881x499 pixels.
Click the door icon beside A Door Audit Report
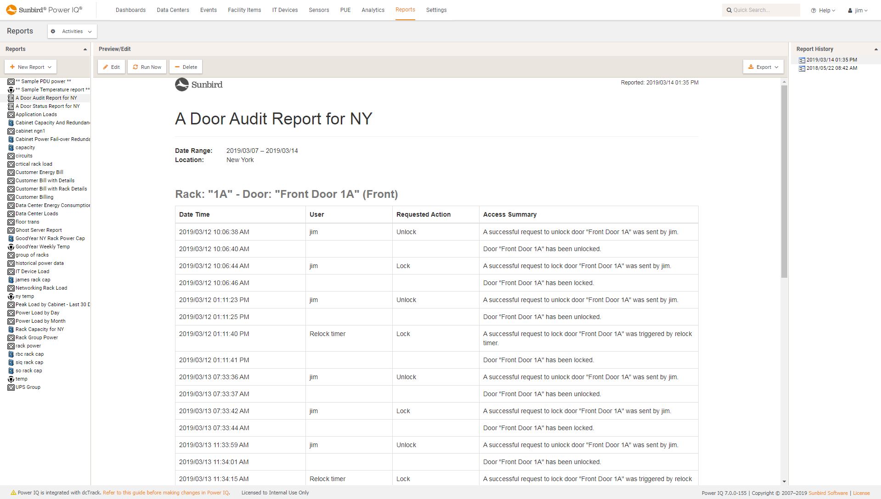[11, 98]
